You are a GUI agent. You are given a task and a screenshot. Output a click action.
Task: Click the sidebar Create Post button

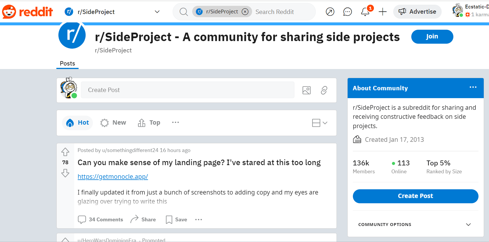415,196
